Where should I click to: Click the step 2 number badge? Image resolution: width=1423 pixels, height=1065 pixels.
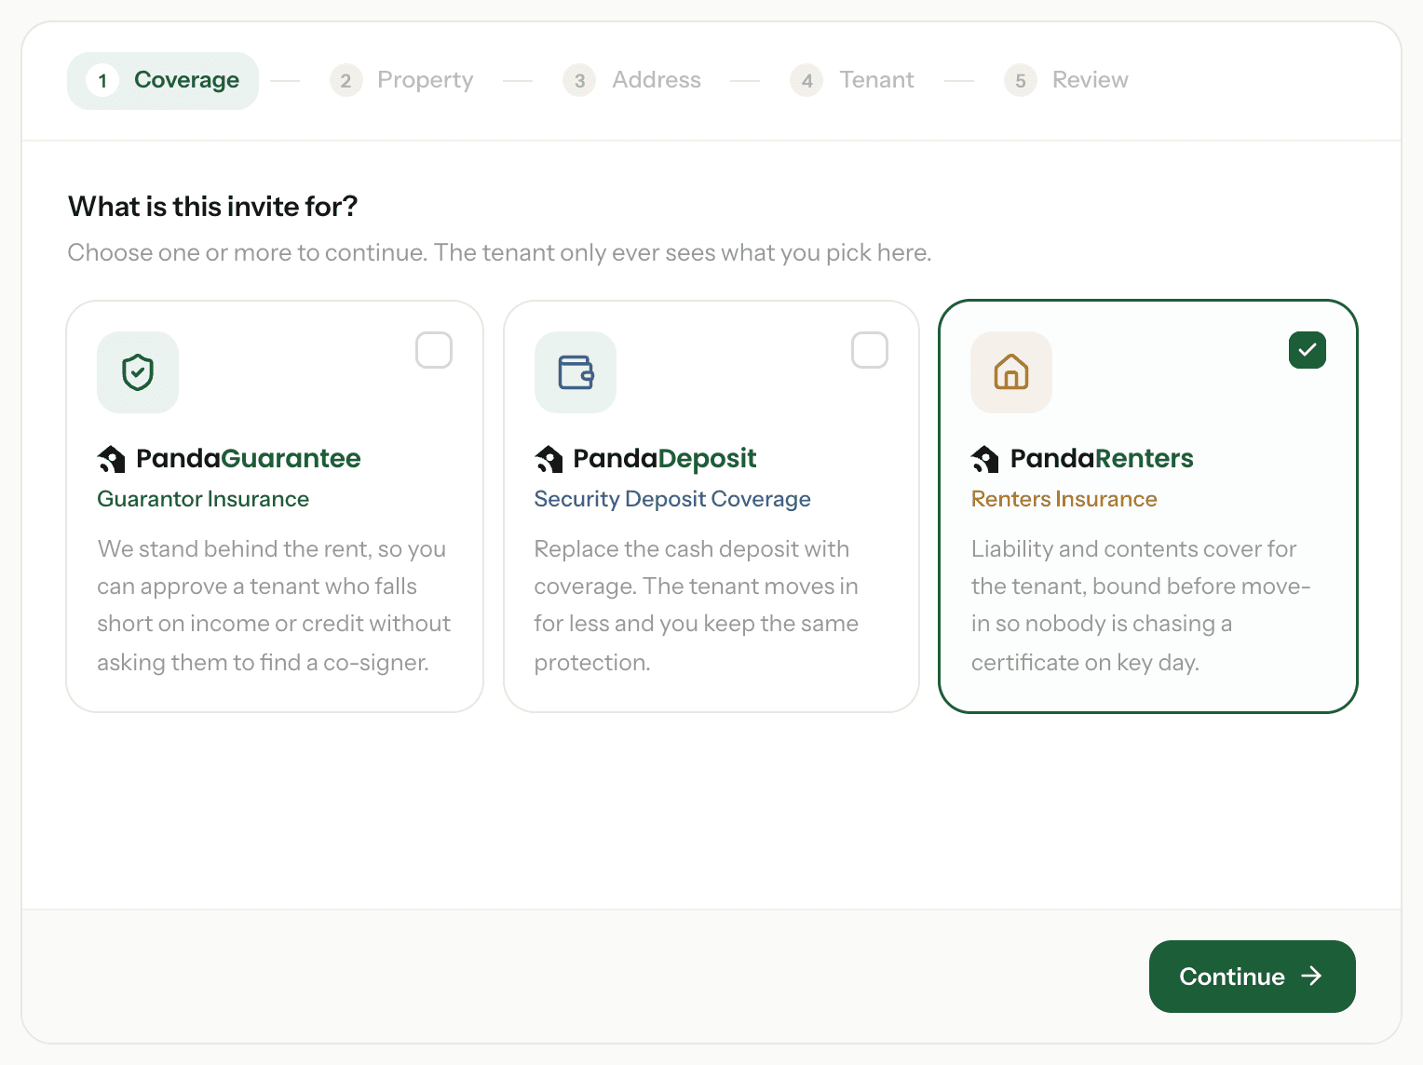pyautogui.click(x=346, y=81)
